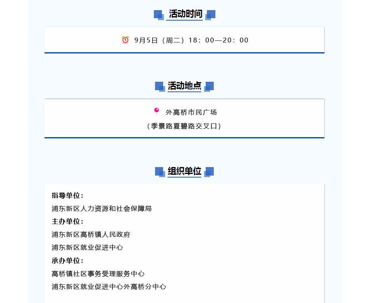Click the 主办单位 label
366x303 pixels.
coord(67,222)
